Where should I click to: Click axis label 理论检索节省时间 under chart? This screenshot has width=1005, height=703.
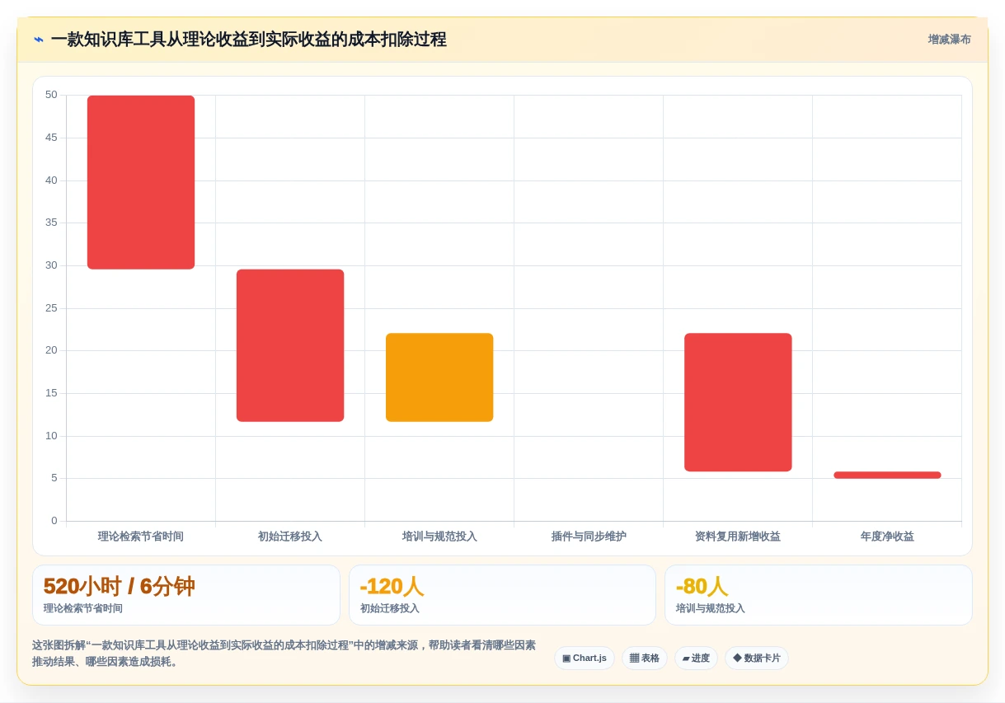(141, 537)
